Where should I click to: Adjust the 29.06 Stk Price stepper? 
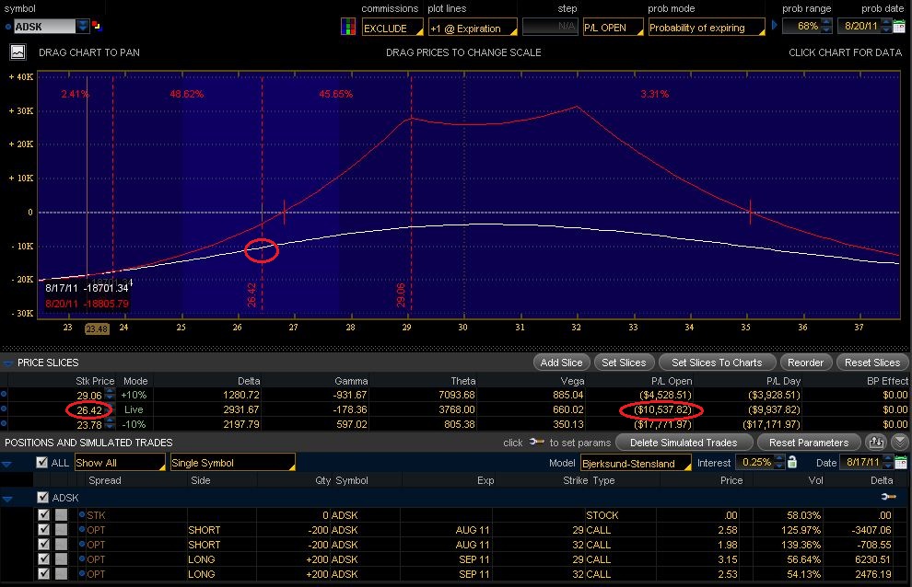(110, 395)
